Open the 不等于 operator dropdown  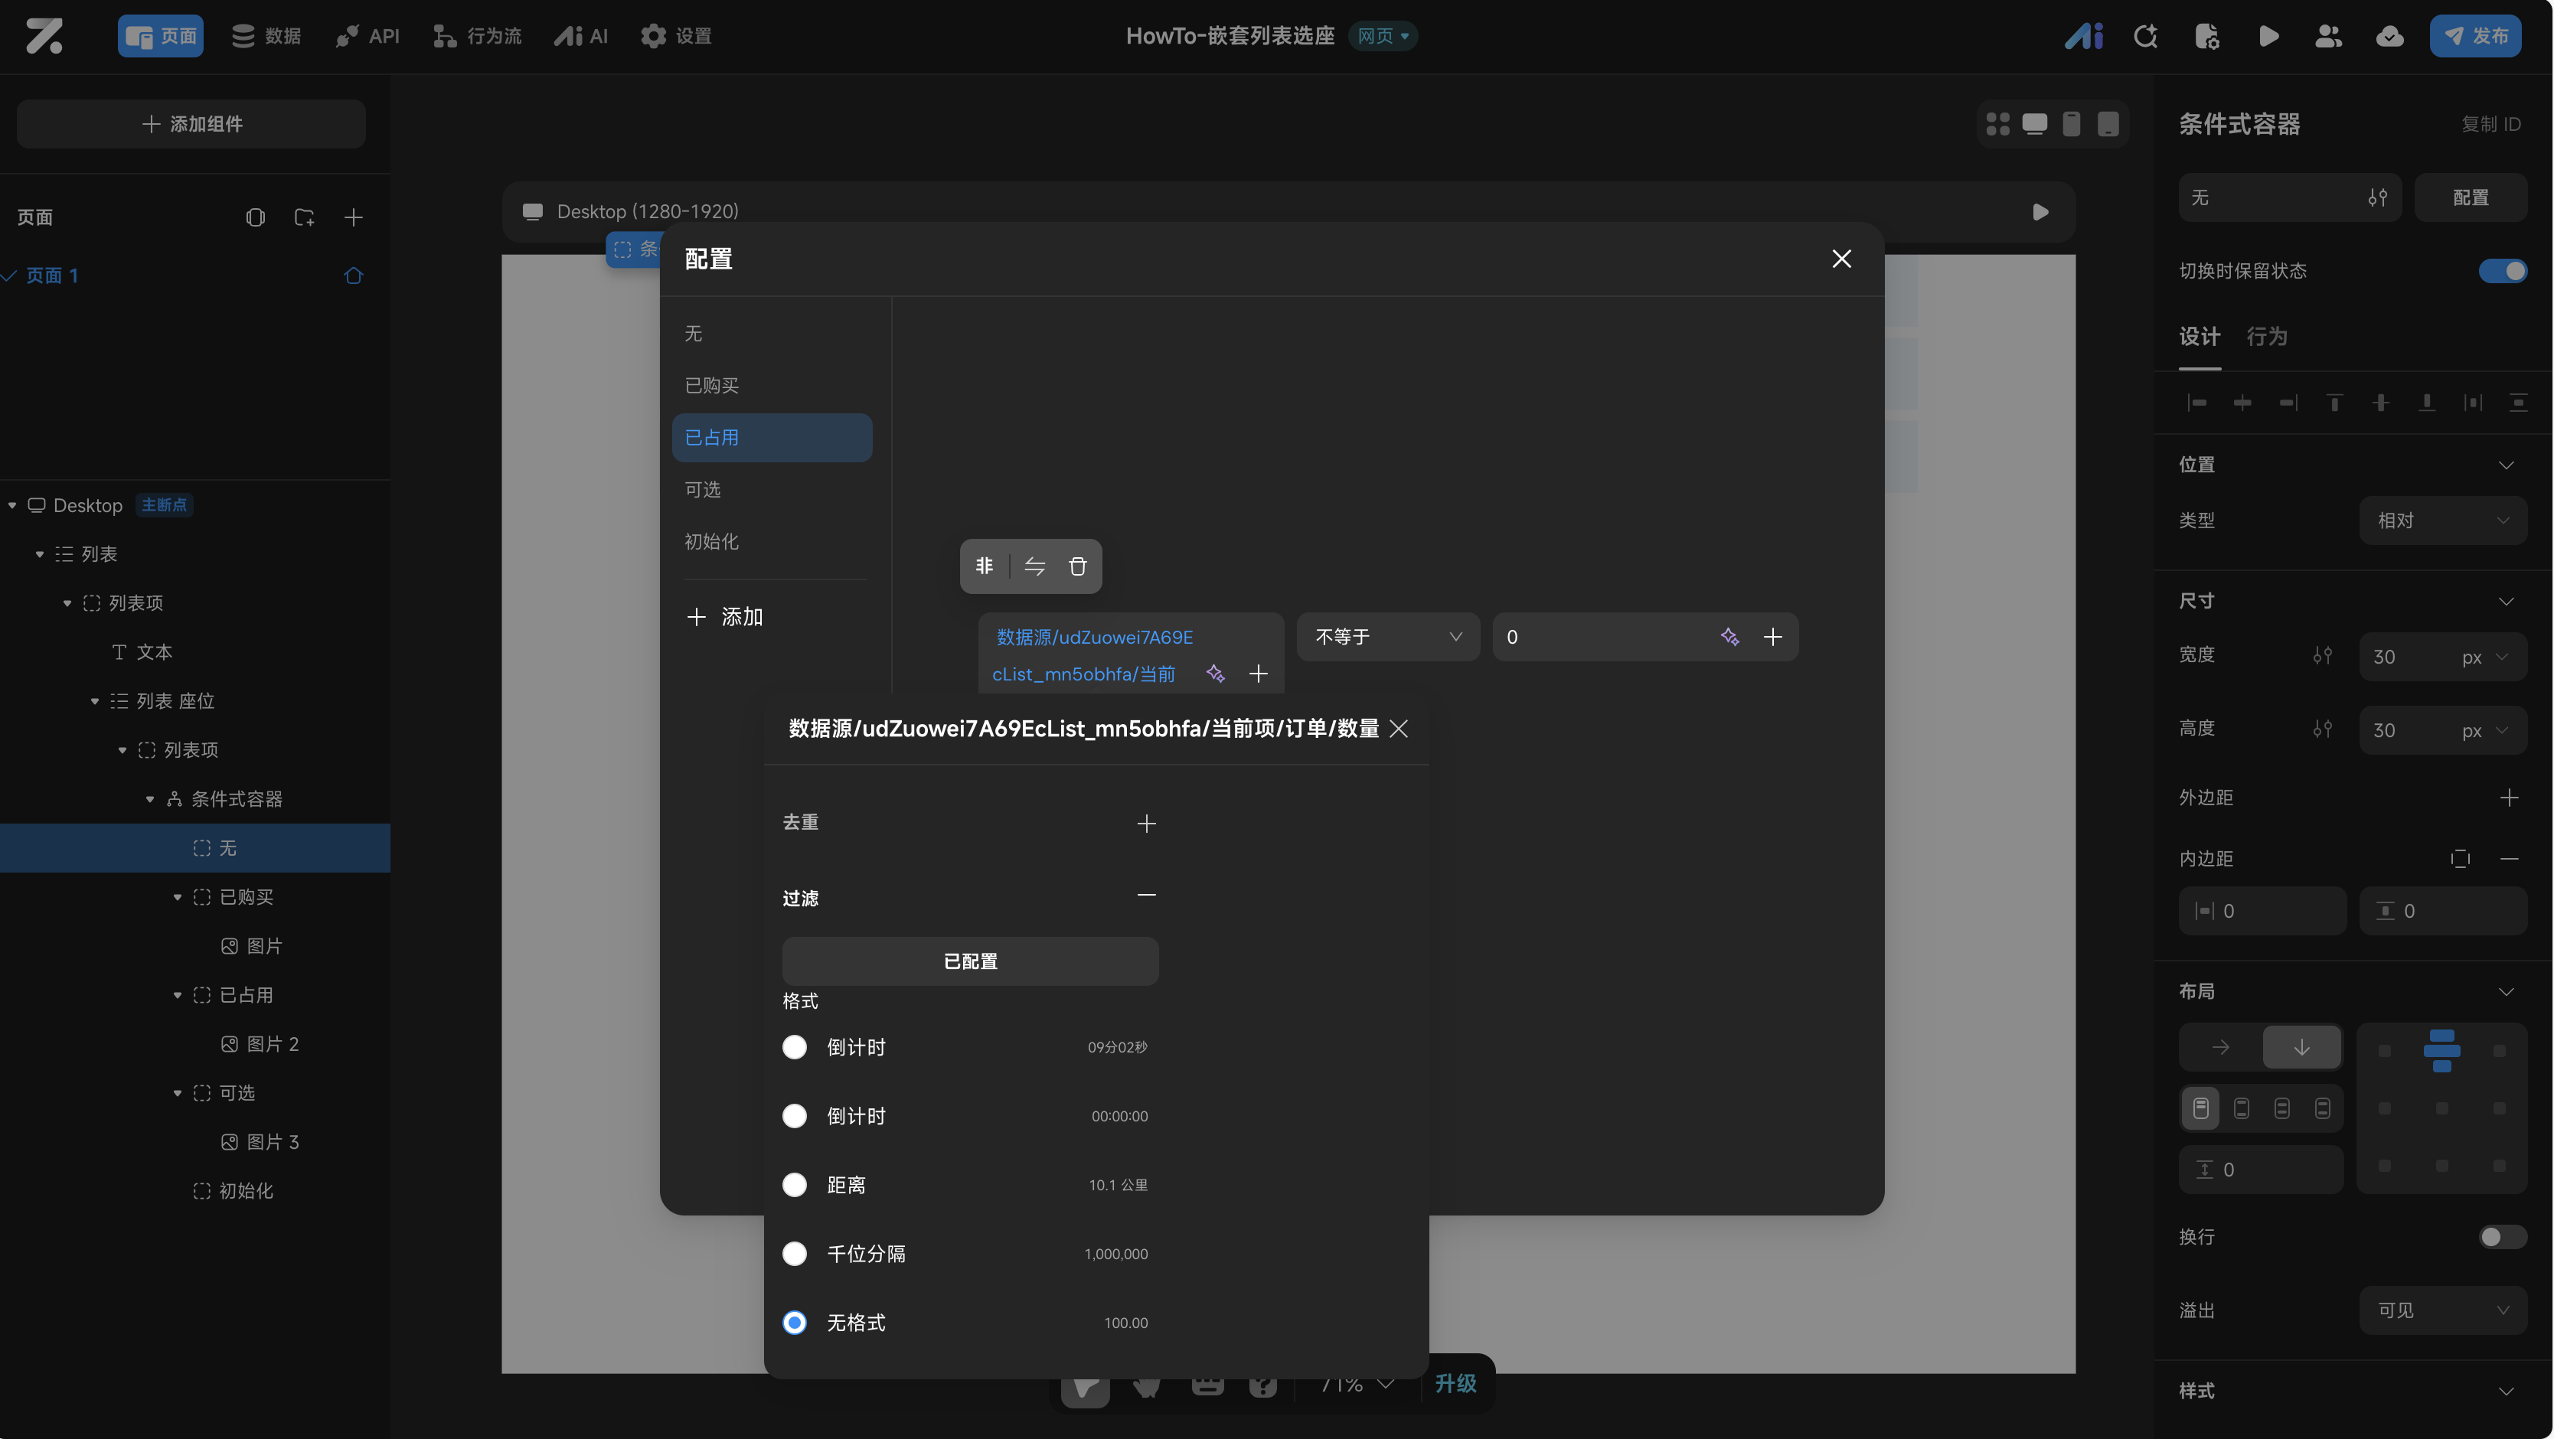point(1387,636)
